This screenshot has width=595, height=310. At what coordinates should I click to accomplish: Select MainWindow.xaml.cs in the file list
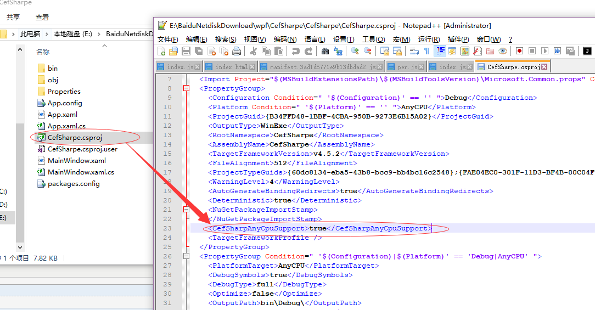81,172
